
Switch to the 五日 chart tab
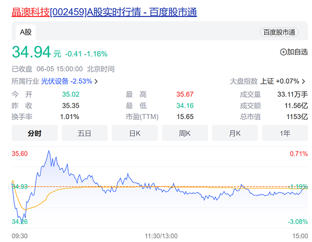[85, 133]
